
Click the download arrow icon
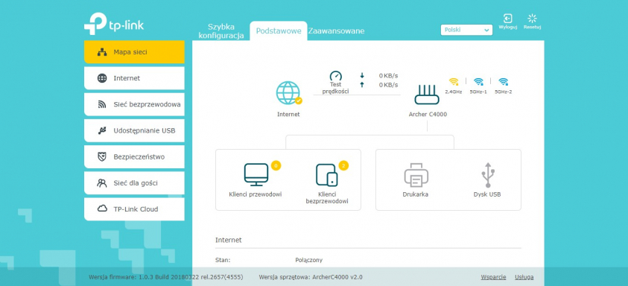tap(362, 75)
